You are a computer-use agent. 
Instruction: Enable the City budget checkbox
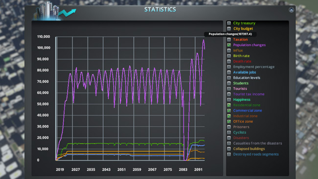[229, 28]
